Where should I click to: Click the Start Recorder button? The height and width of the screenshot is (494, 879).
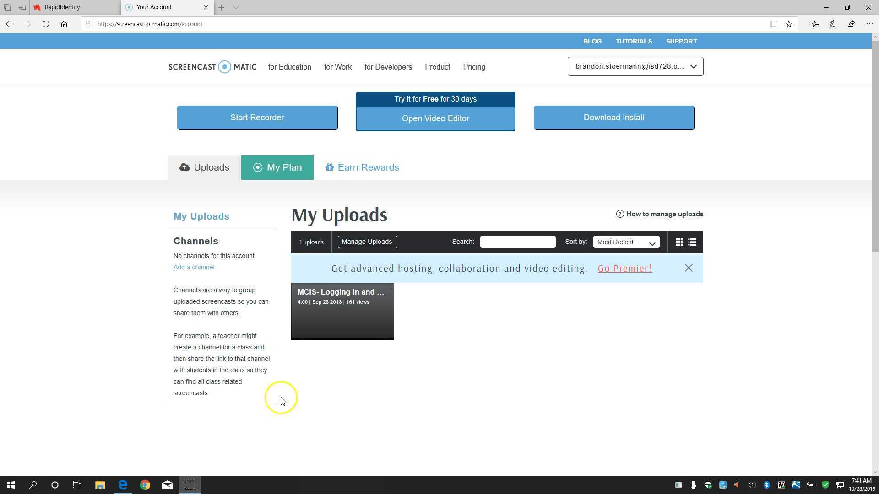pos(257,118)
